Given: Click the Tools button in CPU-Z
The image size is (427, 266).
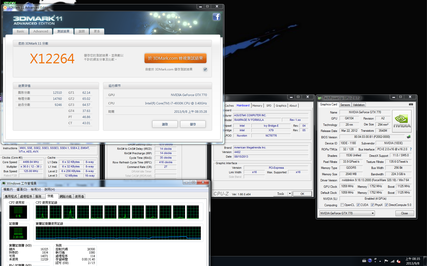Looking at the screenshot, I should click(281, 194).
